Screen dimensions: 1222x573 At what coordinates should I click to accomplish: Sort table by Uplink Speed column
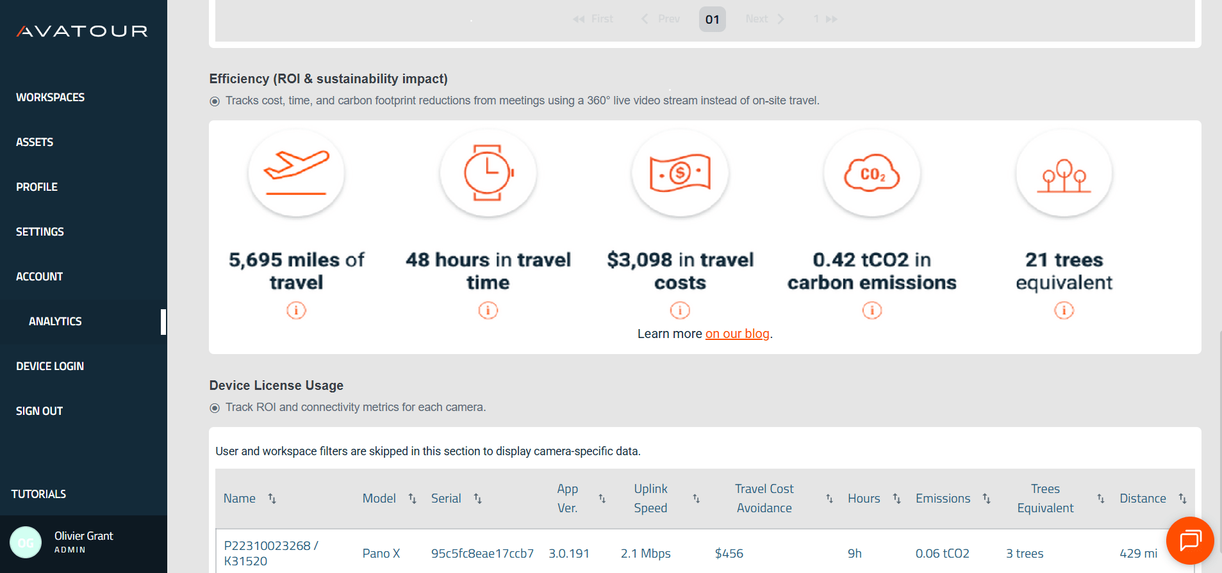coord(696,498)
